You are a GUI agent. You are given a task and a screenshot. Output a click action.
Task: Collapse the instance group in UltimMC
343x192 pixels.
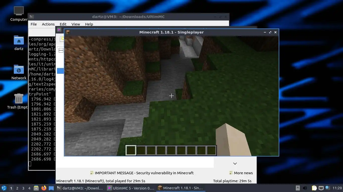(x=61, y=50)
